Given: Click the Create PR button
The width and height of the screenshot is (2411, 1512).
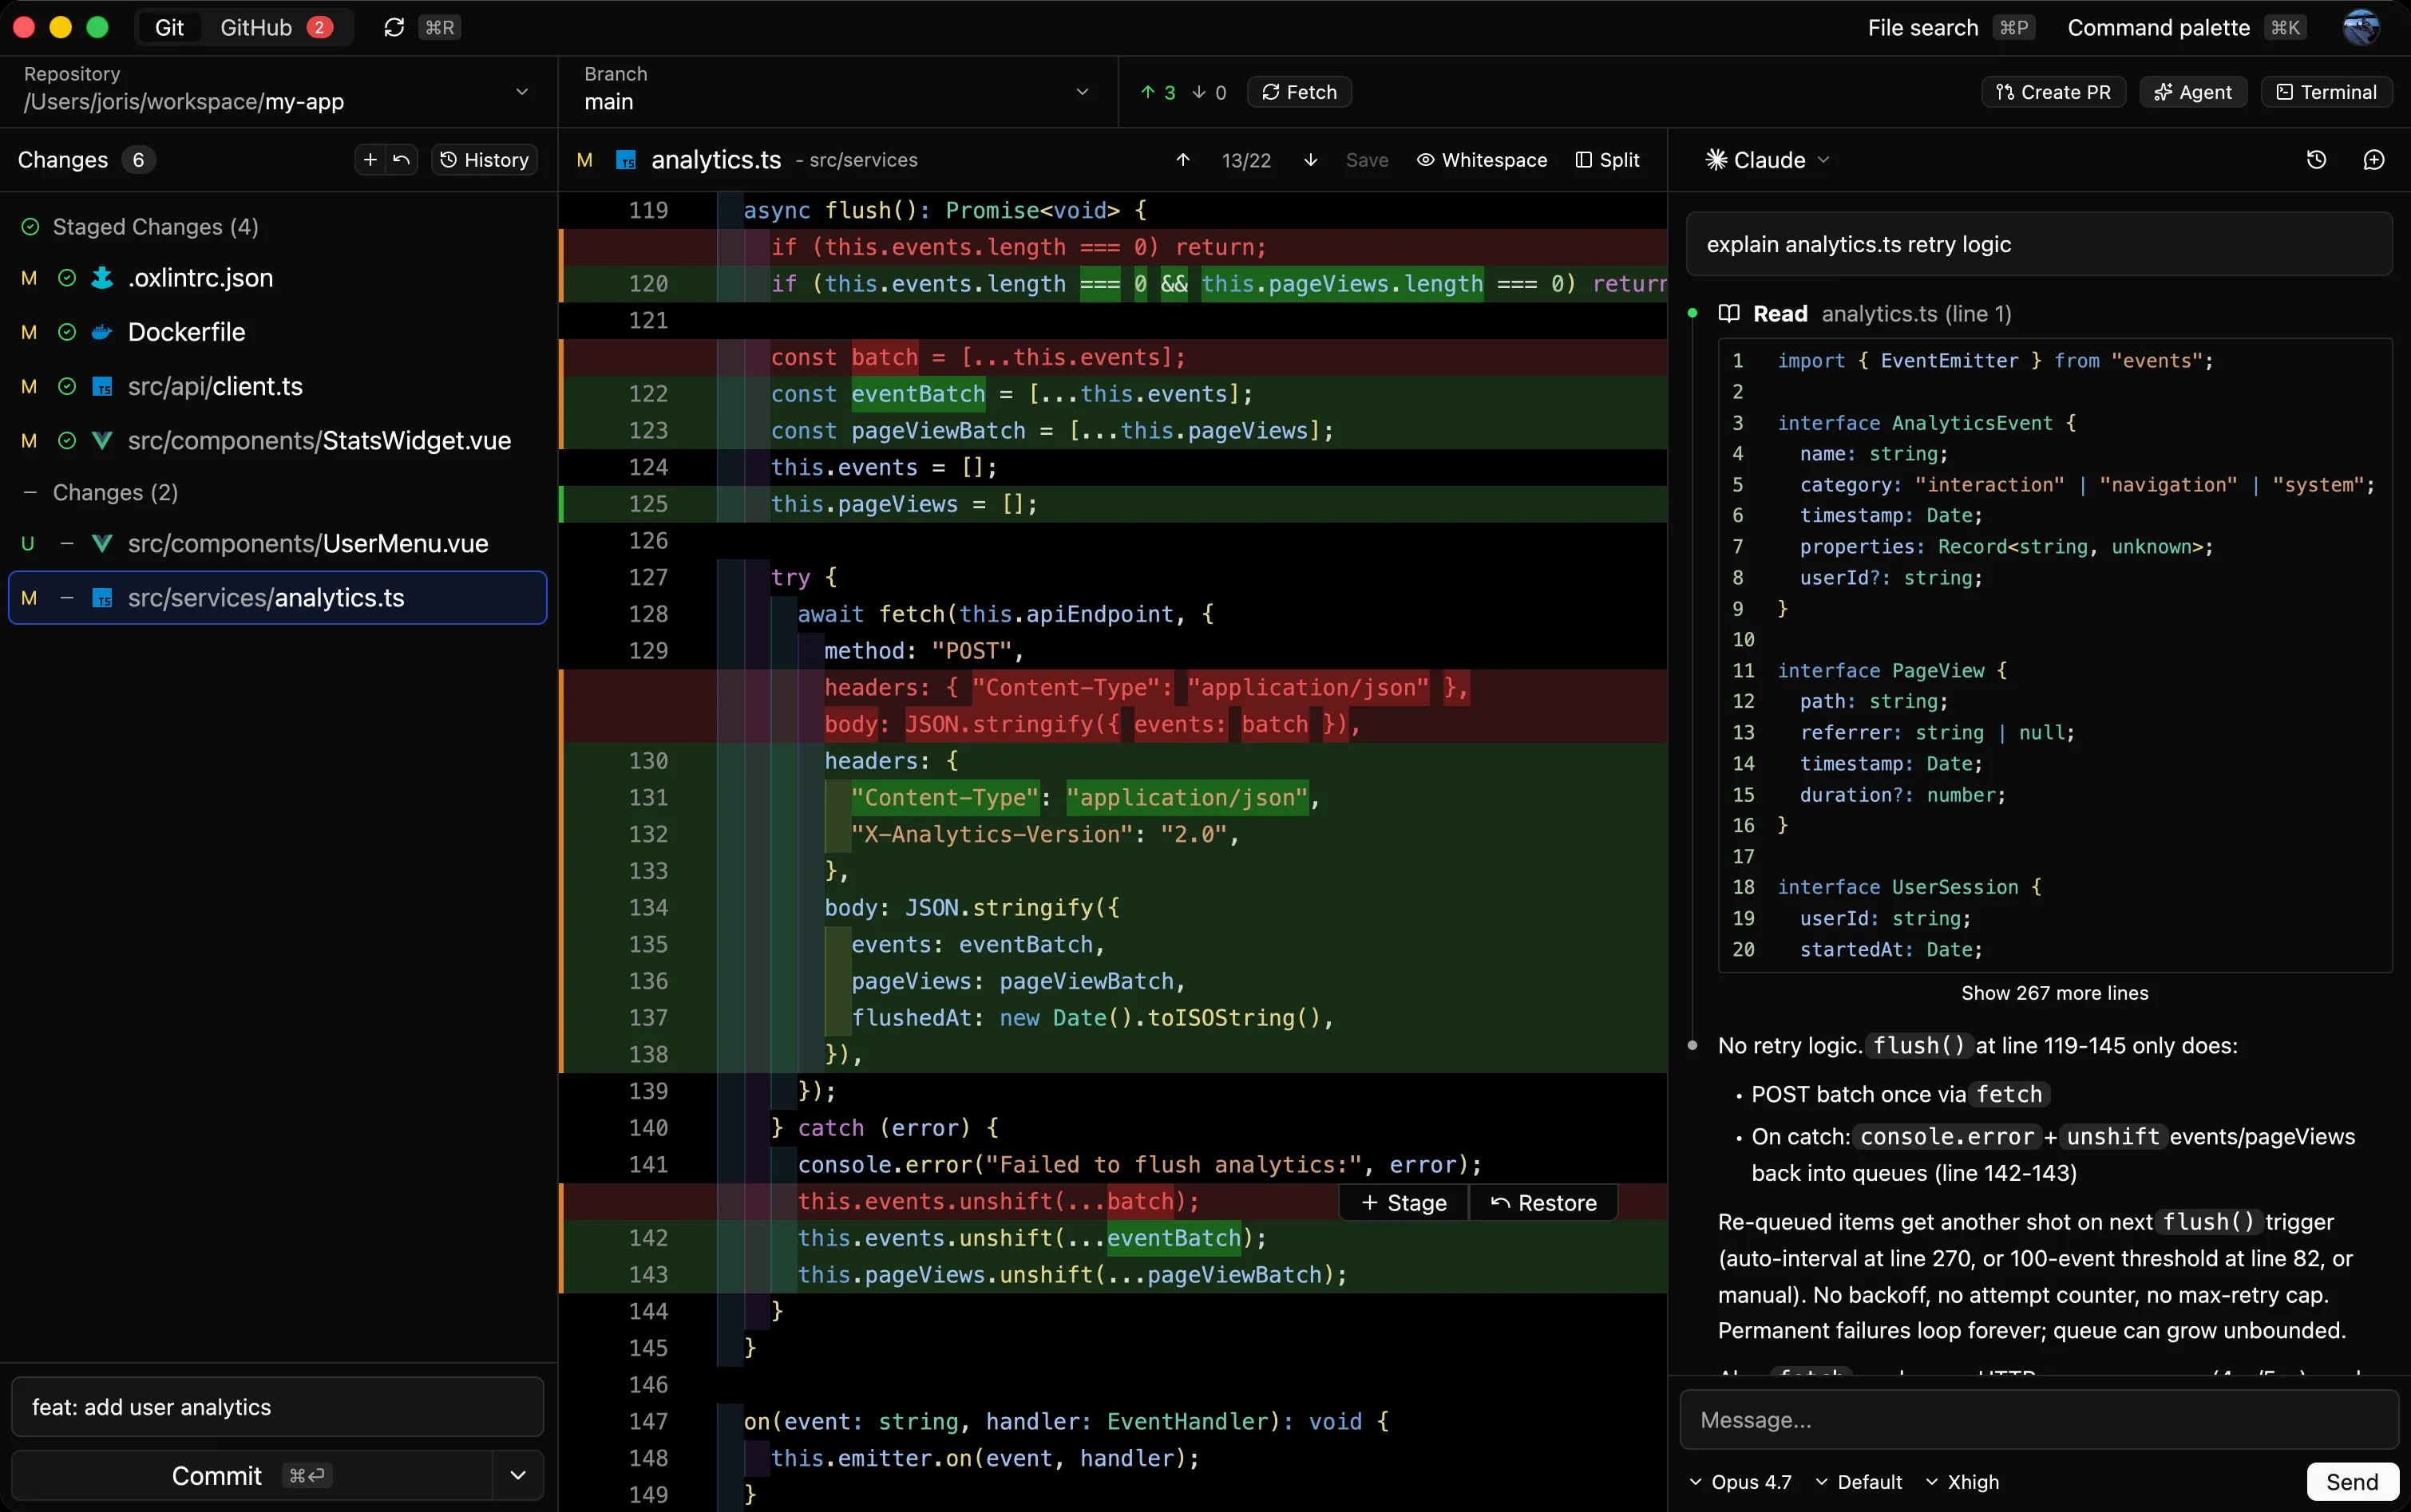Looking at the screenshot, I should click(x=2053, y=92).
